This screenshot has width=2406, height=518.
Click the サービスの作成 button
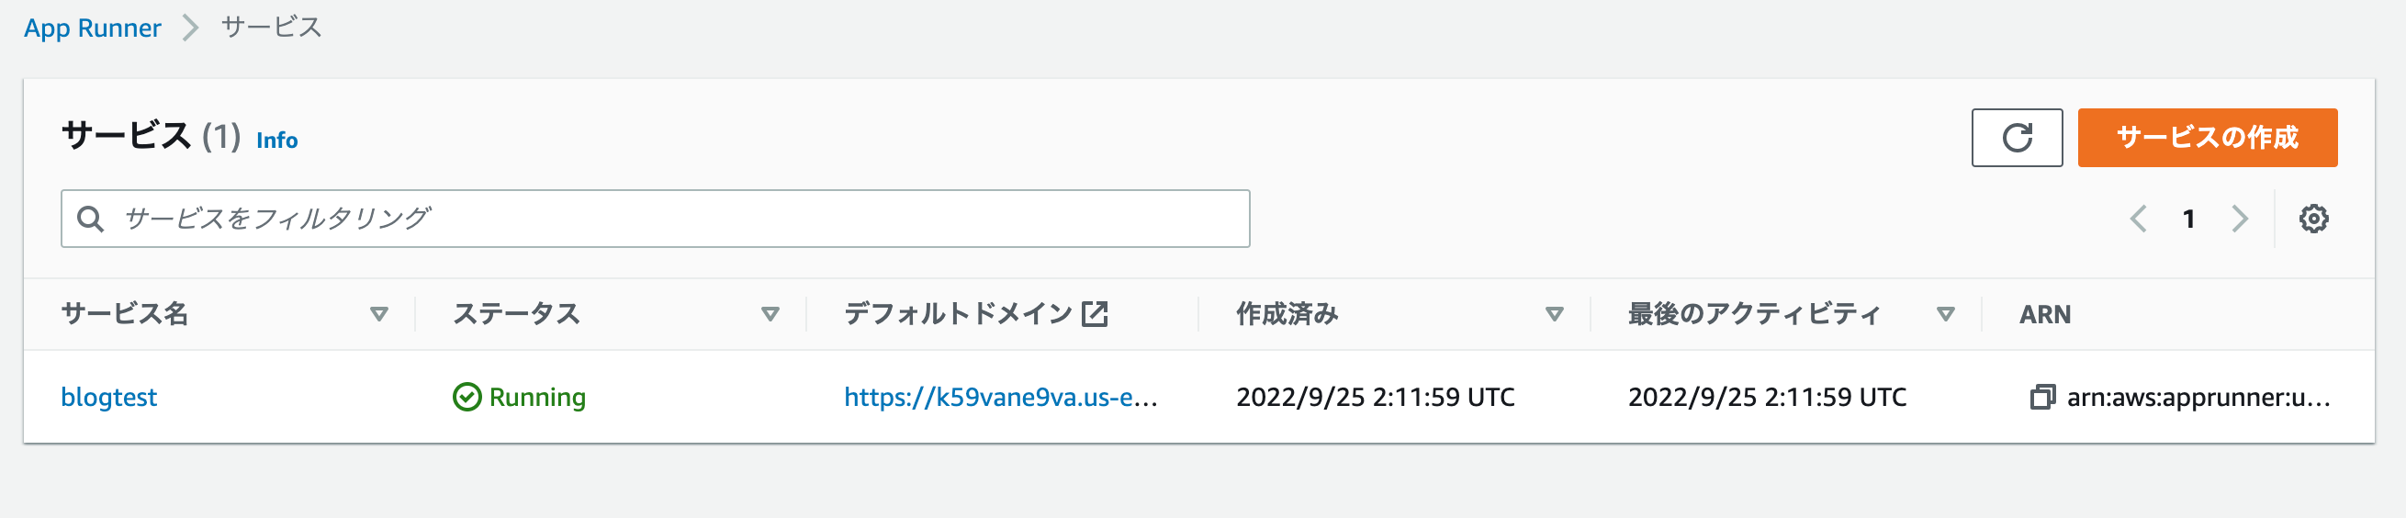(2207, 137)
